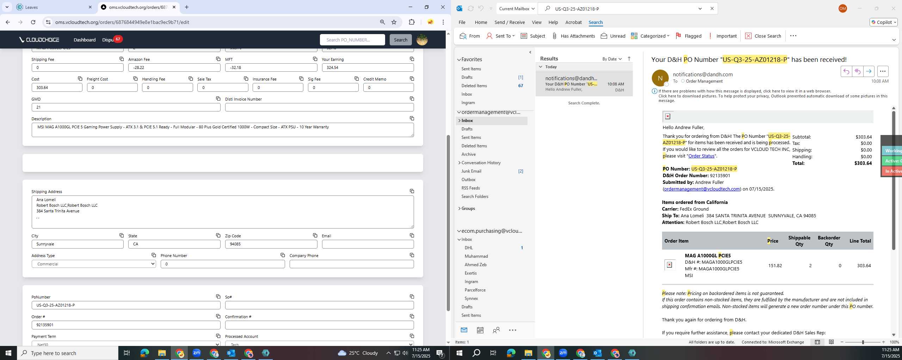This screenshot has width=902, height=360.
Task: Toggle Normal view in Outlook status bar
Action: tap(817, 342)
